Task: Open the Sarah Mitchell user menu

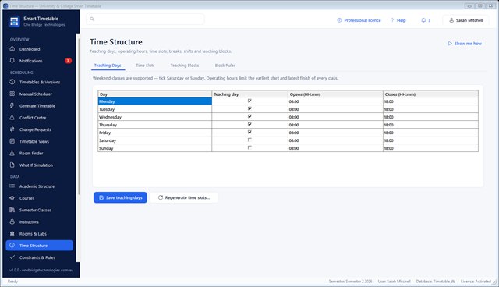Action: tap(465, 20)
